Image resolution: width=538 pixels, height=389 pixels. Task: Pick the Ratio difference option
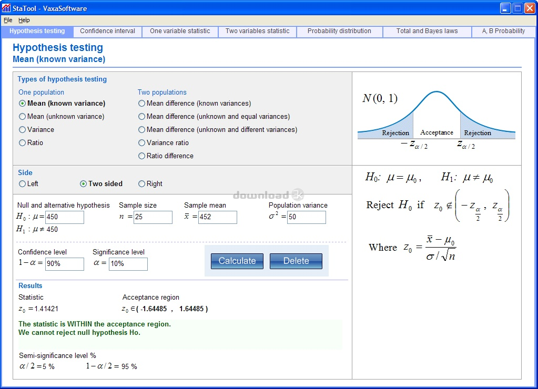[142, 156]
